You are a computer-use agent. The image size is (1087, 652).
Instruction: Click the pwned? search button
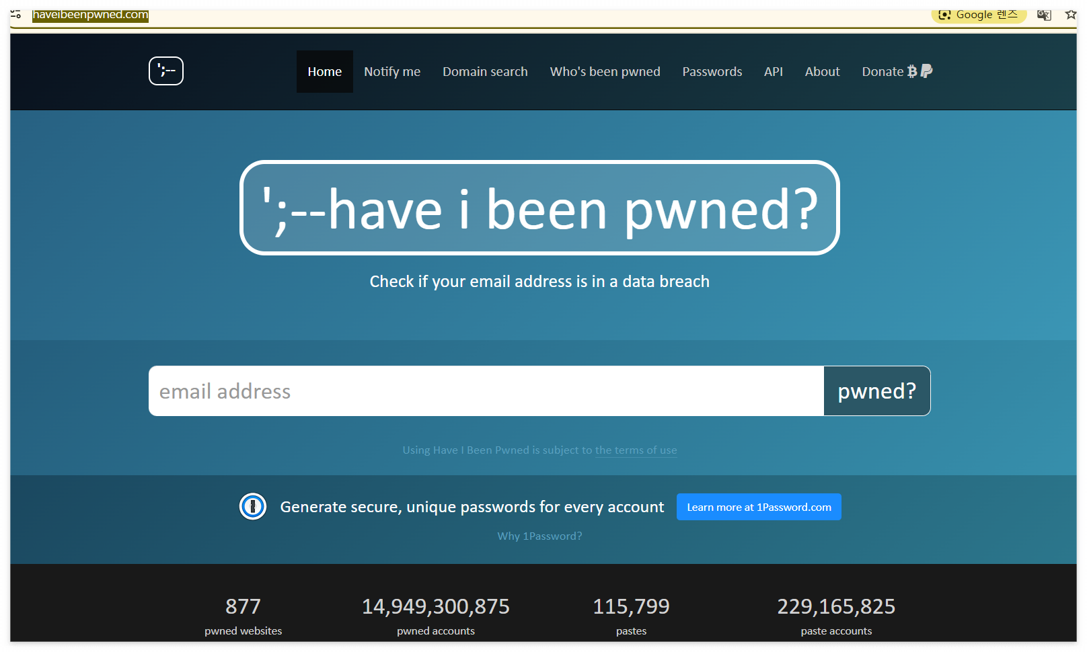point(877,391)
